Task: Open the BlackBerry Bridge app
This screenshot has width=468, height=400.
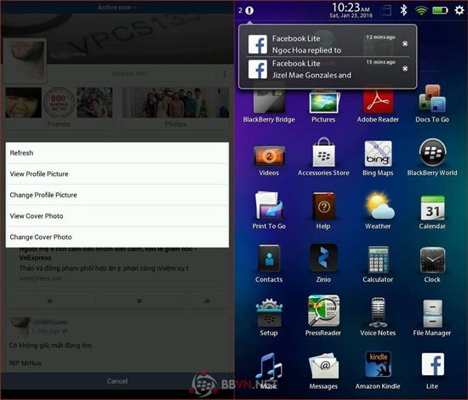Action: 269,103
